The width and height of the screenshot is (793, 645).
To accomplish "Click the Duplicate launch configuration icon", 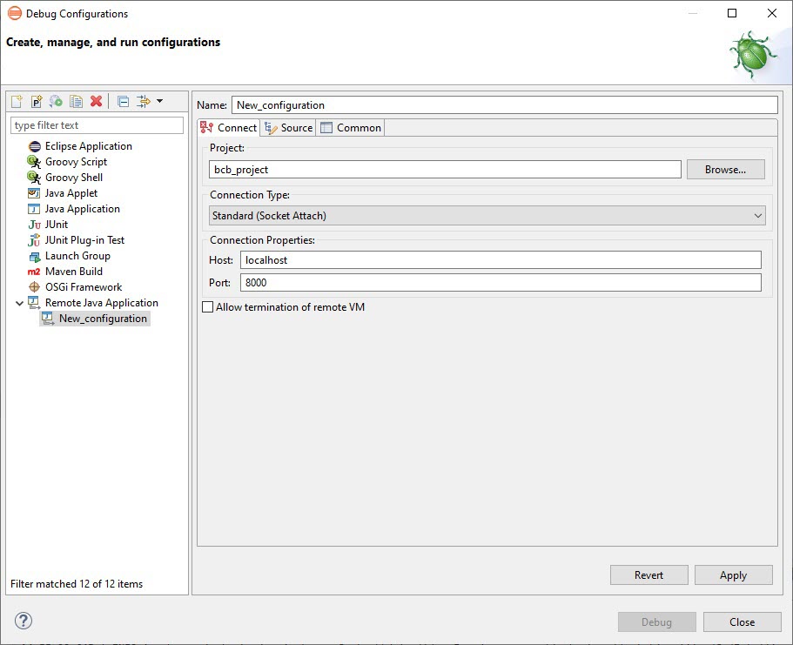I will click(x=76, y=101).
